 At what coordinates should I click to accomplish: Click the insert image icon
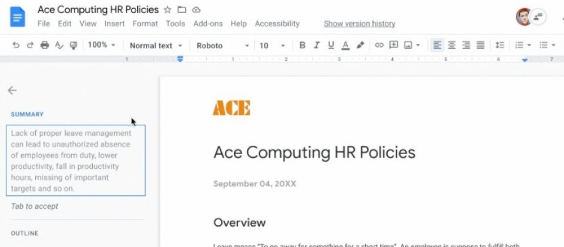pyautogui.click(x=408, y=45)
